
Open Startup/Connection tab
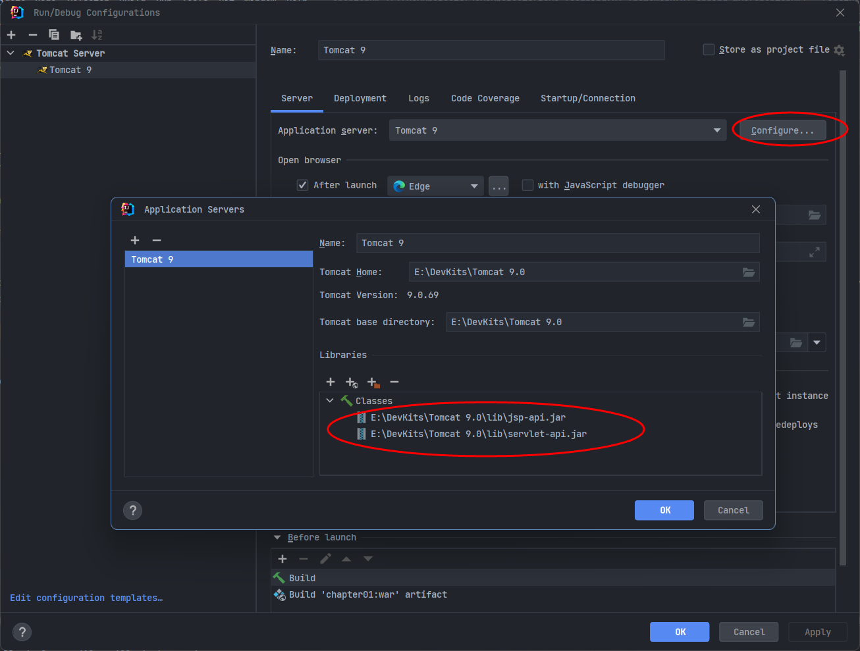pos(588,98)
